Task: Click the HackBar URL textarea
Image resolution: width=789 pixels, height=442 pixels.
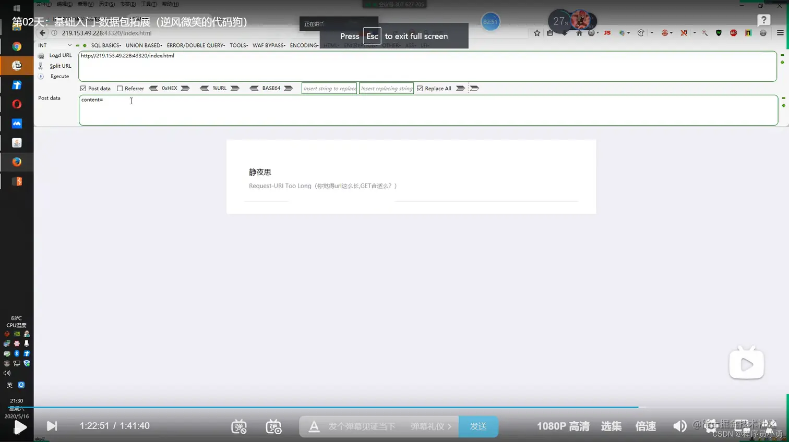Action: coord(427,66)
